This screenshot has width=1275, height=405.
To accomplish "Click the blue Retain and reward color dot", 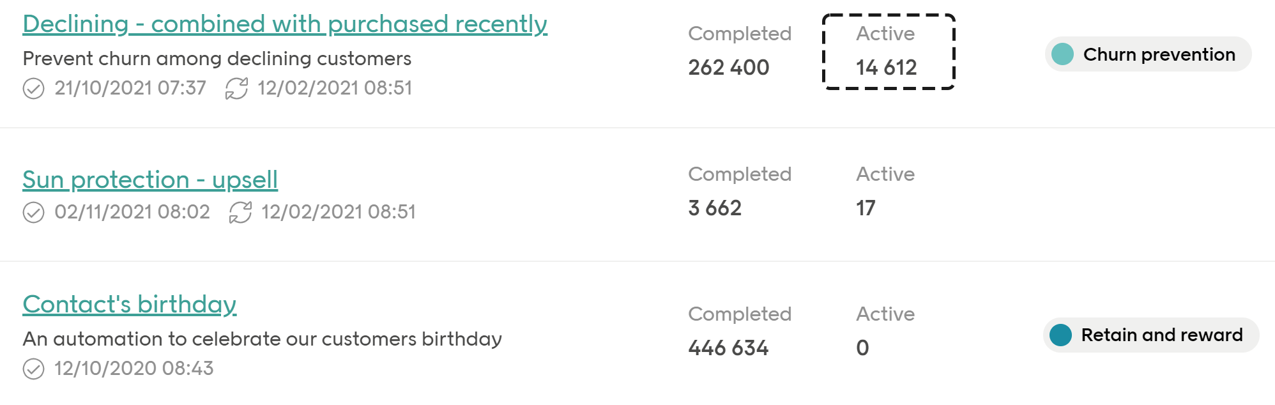I will coord(1060,335).
